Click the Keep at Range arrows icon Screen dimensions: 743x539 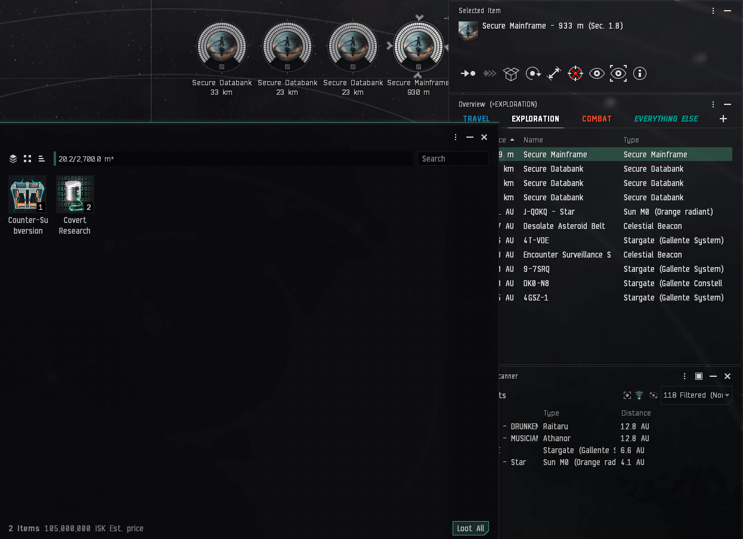(554, 73)
